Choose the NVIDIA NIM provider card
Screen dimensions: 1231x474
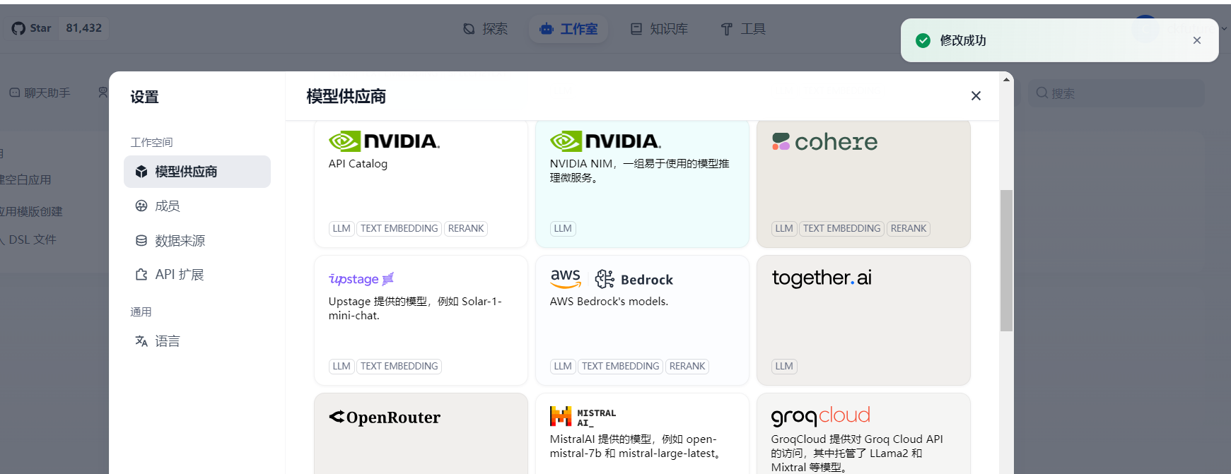tap(642, 184)
